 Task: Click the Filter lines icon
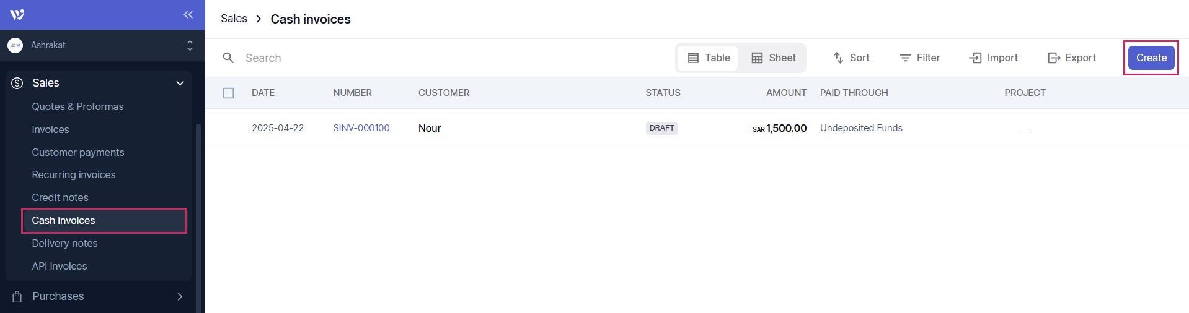point(905,58)
